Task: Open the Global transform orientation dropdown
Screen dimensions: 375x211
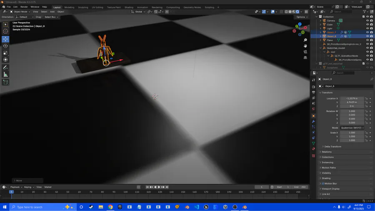Action: [x=138, y=12]
